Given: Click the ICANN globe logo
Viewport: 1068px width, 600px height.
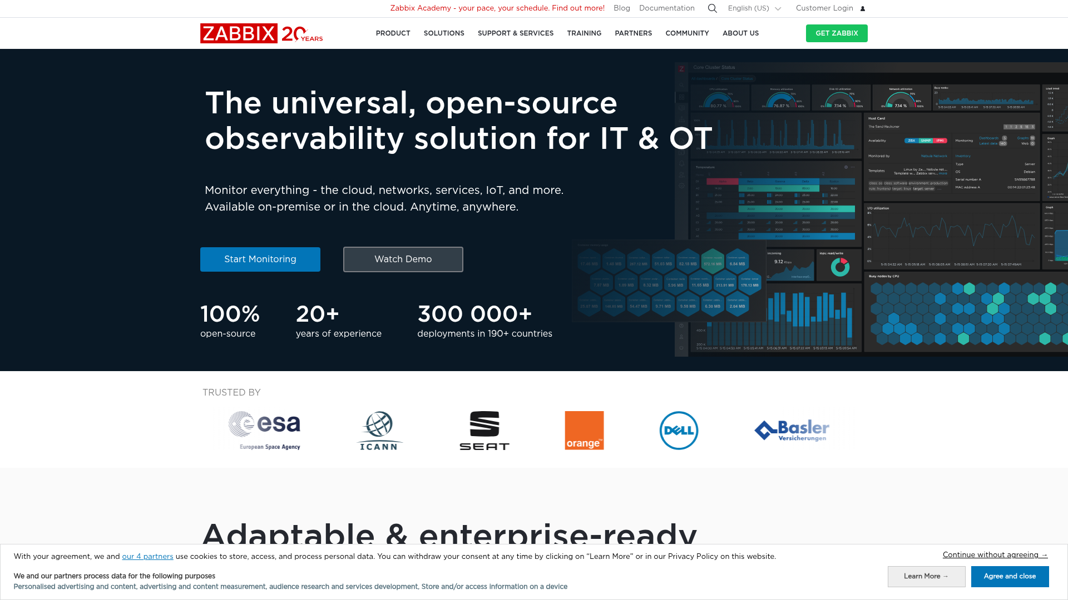Looking at the screenshot, I should (x=379, y=430).
